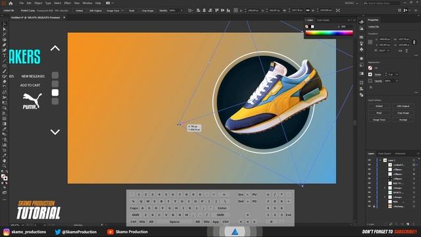Image resolution: width=421 pixels, height=237 pixels.
Task: Open the Arrange Documents icon
Action: click(x=108, y=3)
